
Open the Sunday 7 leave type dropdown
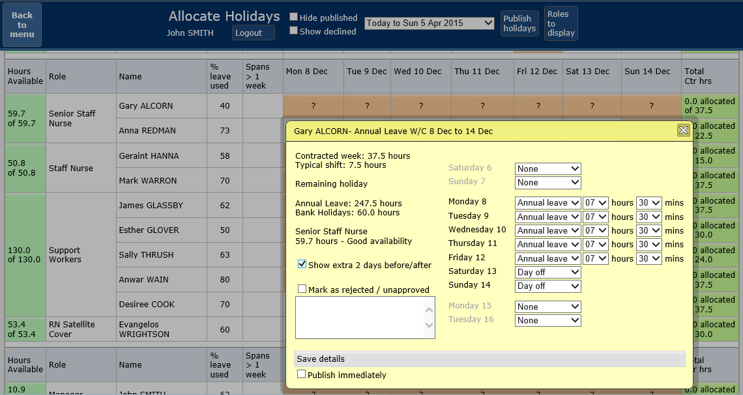click(547, 183)
